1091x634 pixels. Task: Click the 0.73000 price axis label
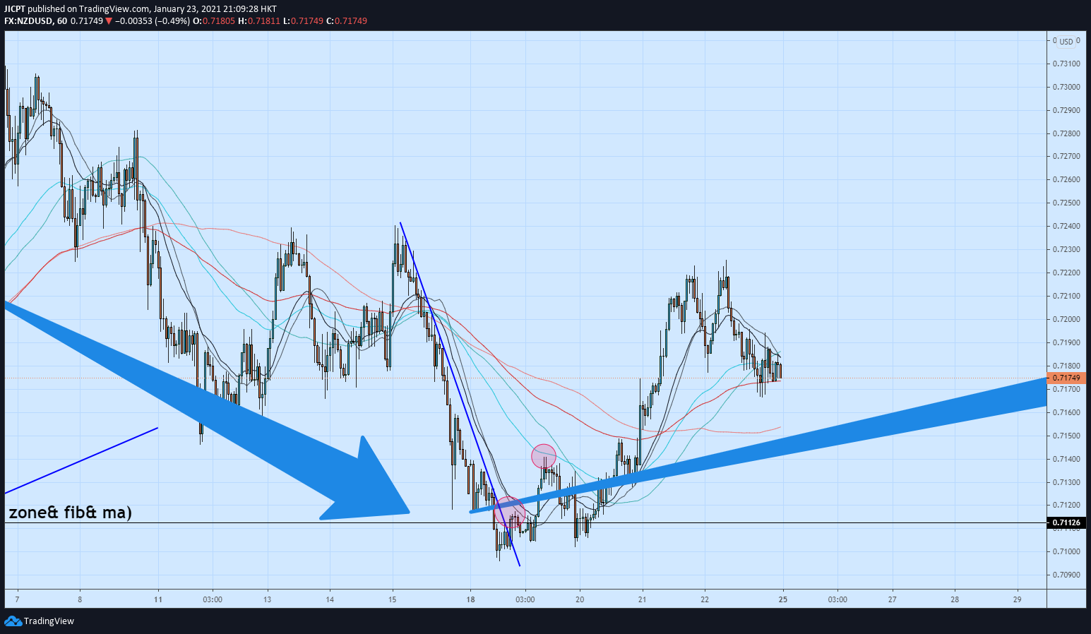point(1066,87)
